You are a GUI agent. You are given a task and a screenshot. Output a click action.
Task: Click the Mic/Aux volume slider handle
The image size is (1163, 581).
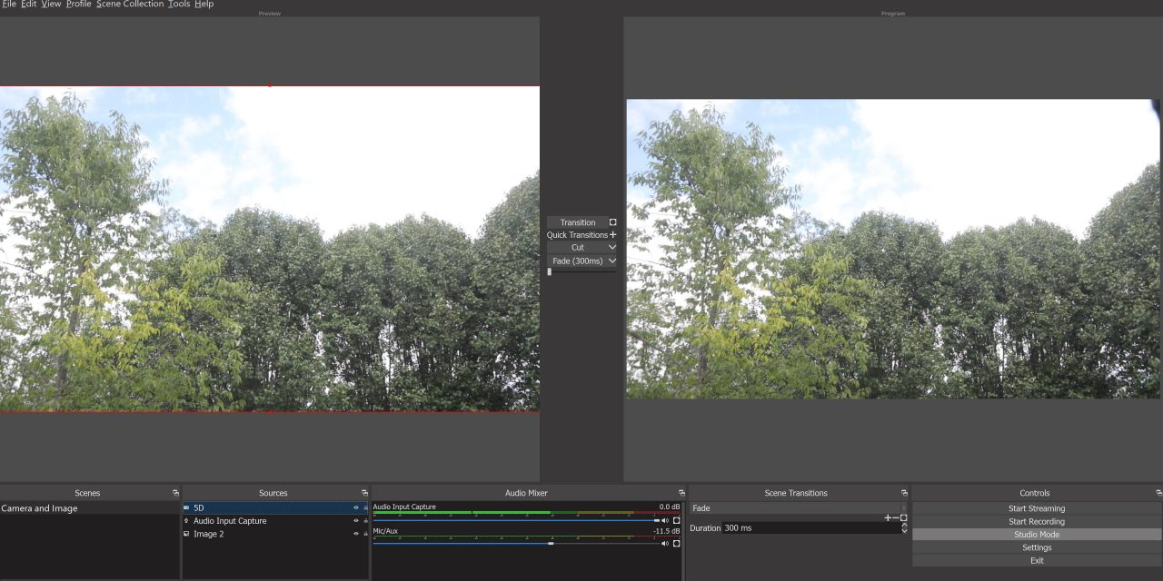coord(551,544)
